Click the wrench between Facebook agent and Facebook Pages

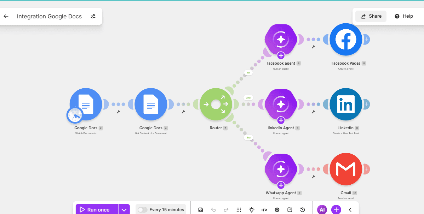click(314, 47)
